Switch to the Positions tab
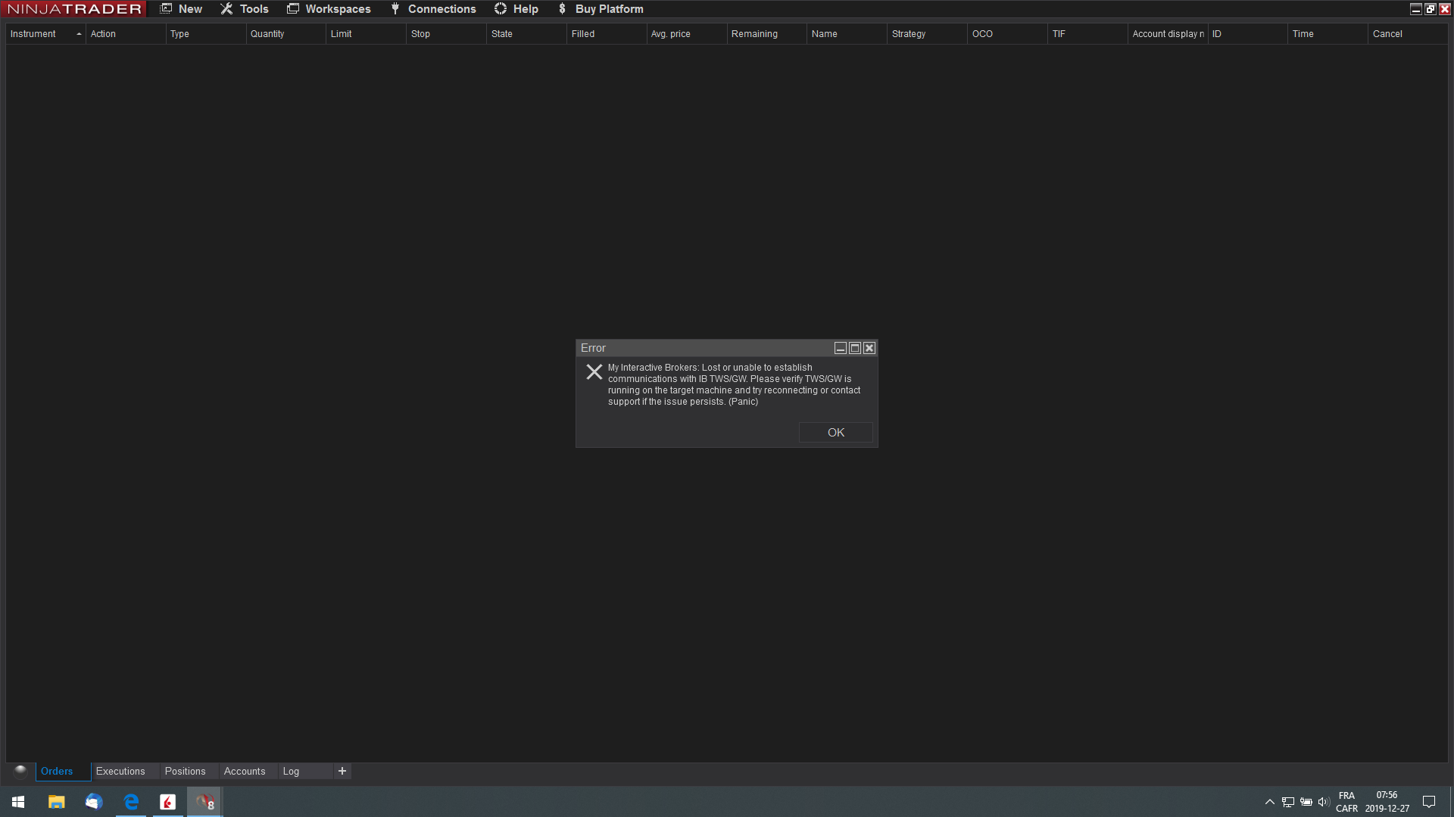 pyautogui.click(x=185, y=771)
